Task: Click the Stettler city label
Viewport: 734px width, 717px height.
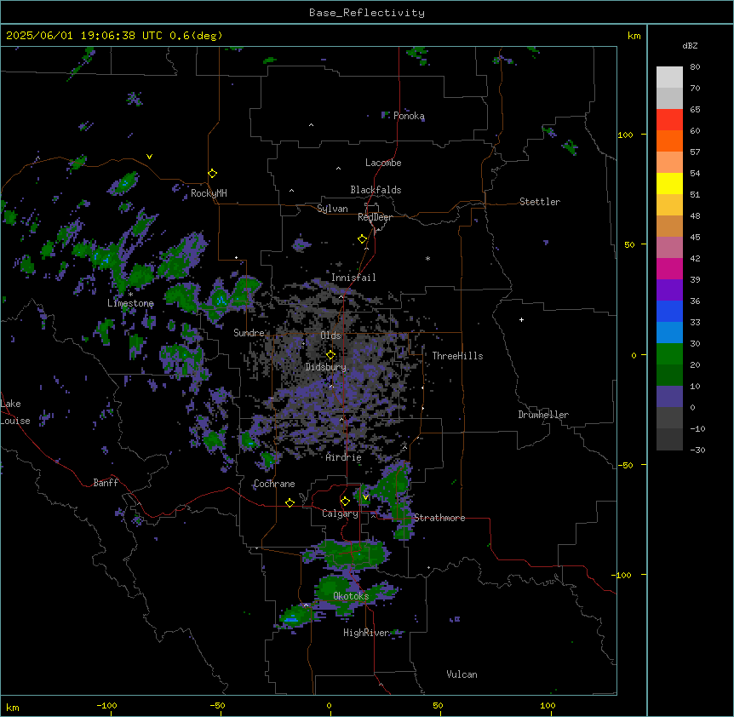Action: [540, 202]
